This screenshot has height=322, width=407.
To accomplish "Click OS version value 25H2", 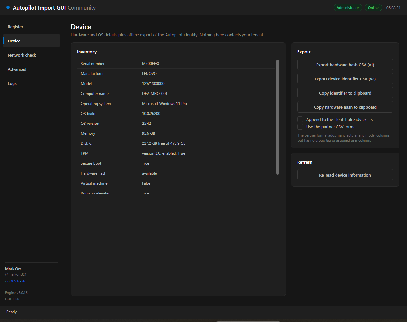I will click(x=147, y=124).
